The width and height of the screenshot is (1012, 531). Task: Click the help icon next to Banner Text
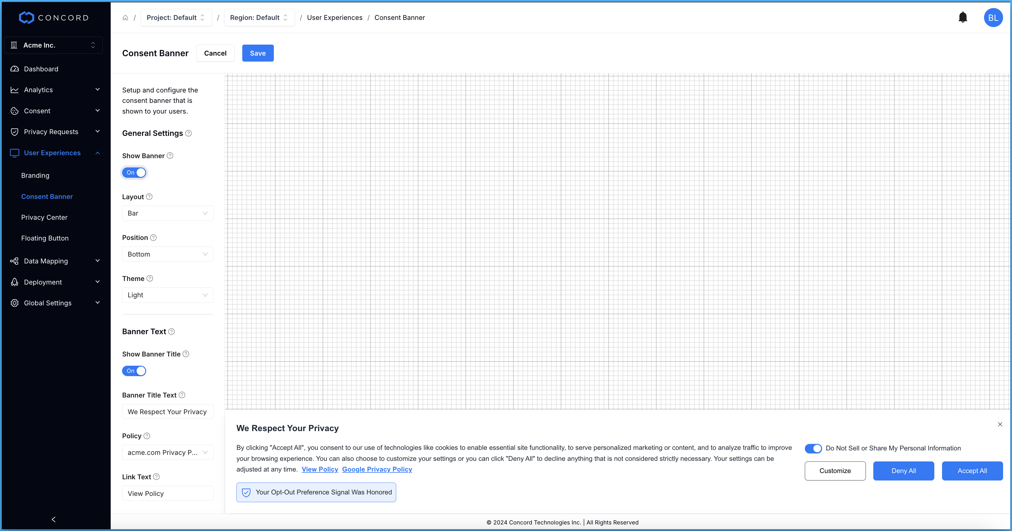pyautogui.click(x=172, y=332)
